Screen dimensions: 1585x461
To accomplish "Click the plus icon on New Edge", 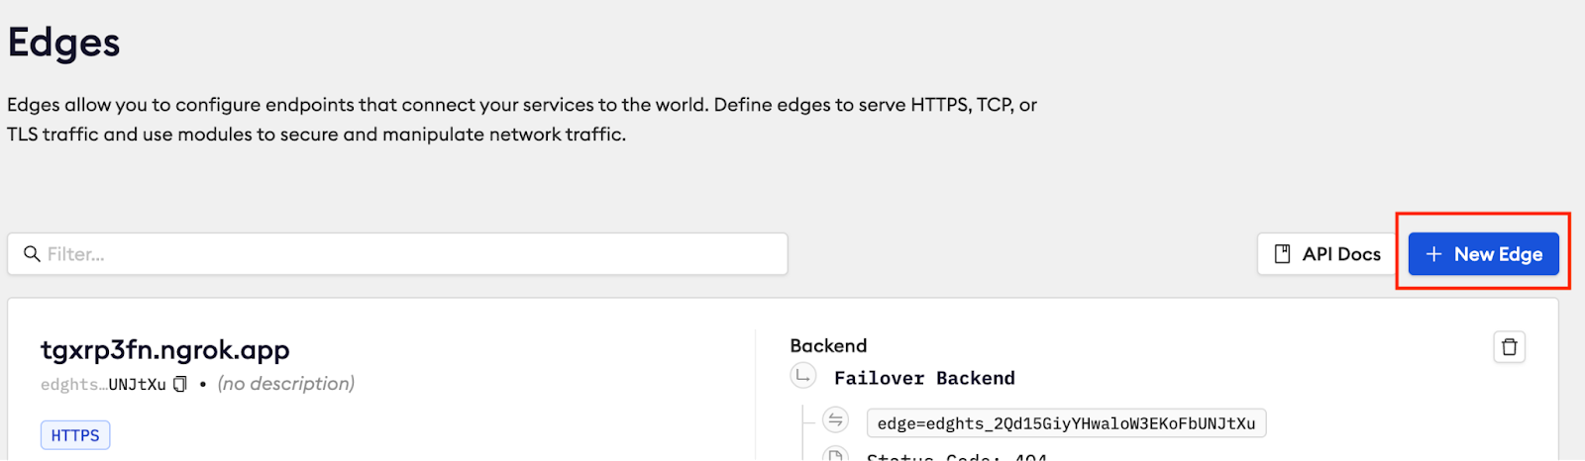I will (1432, 254).
